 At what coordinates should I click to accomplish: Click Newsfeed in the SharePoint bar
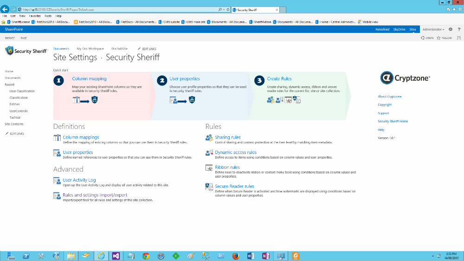click(382, 29)
